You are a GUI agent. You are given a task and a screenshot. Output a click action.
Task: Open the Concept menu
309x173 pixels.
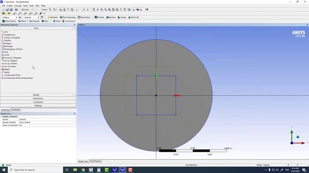pos(17,6)
